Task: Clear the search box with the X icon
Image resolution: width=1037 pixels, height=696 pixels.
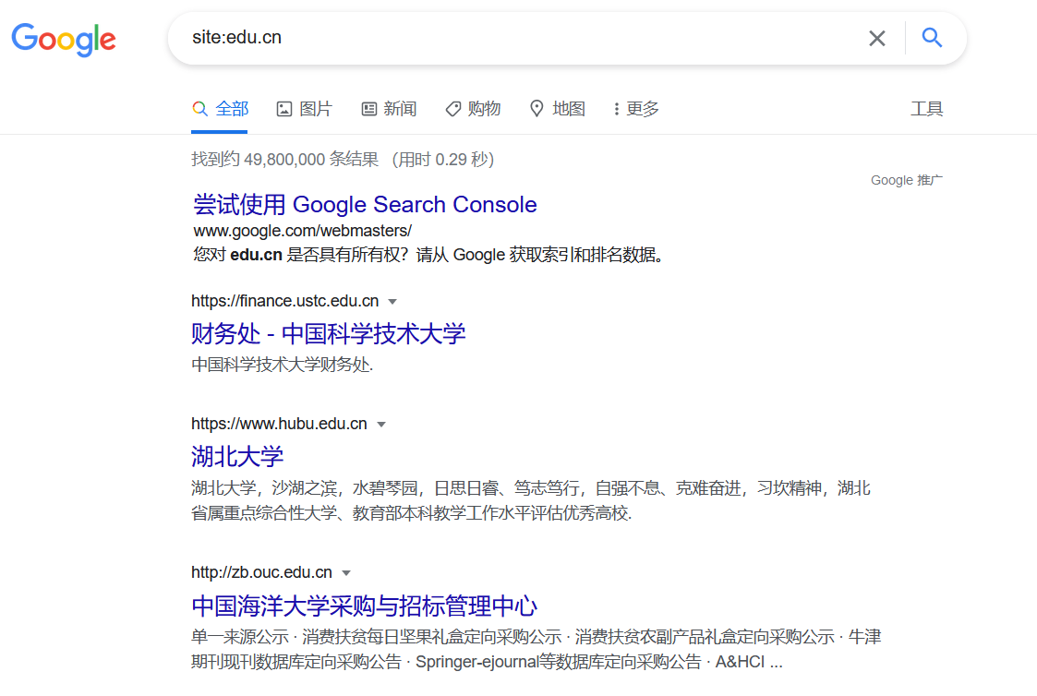Action: [x=877, y=39]
